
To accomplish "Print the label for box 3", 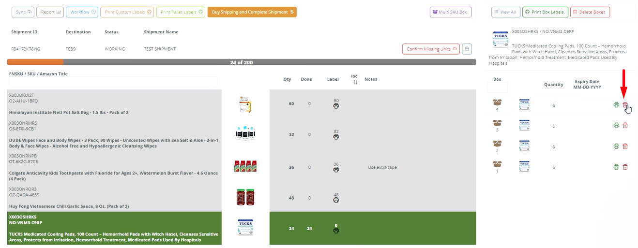I will (x=616, y=126).
